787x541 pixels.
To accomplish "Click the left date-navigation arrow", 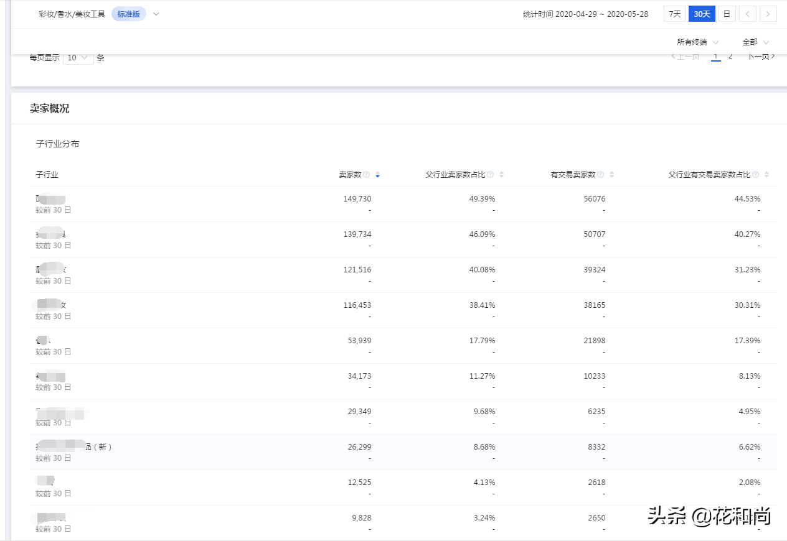I will [747, 14].
